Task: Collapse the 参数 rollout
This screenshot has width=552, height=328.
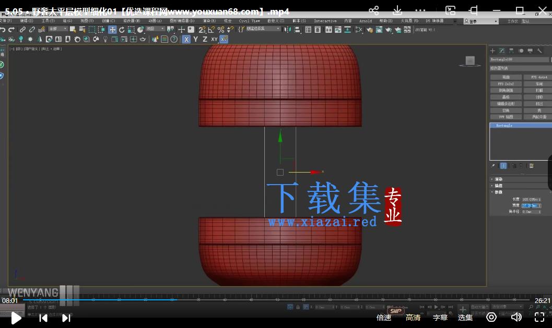Action: point(499,192)
